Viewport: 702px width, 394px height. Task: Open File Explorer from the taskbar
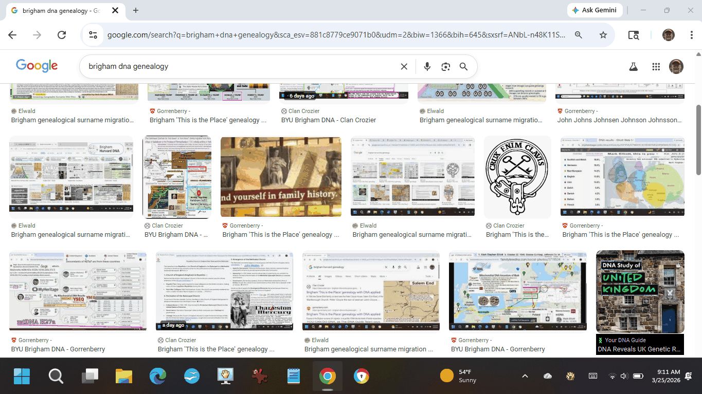click(124, 377)
